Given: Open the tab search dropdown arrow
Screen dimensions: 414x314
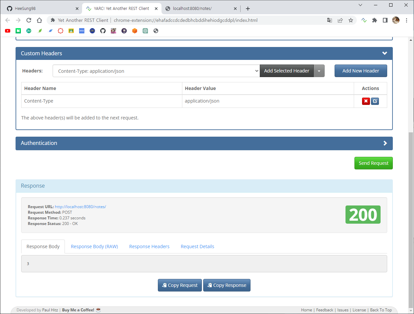Looking at the screenshot, I should [360, 5].
